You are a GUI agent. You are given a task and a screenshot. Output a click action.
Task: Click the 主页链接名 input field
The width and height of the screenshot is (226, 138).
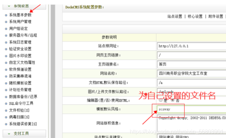(x=191, y=64)
